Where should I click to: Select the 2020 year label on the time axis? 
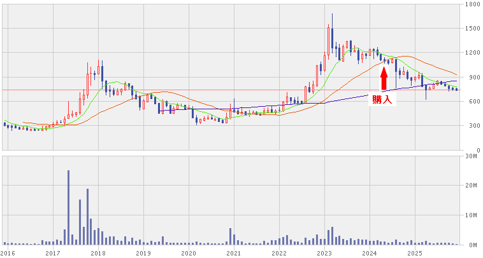[189, 253]
